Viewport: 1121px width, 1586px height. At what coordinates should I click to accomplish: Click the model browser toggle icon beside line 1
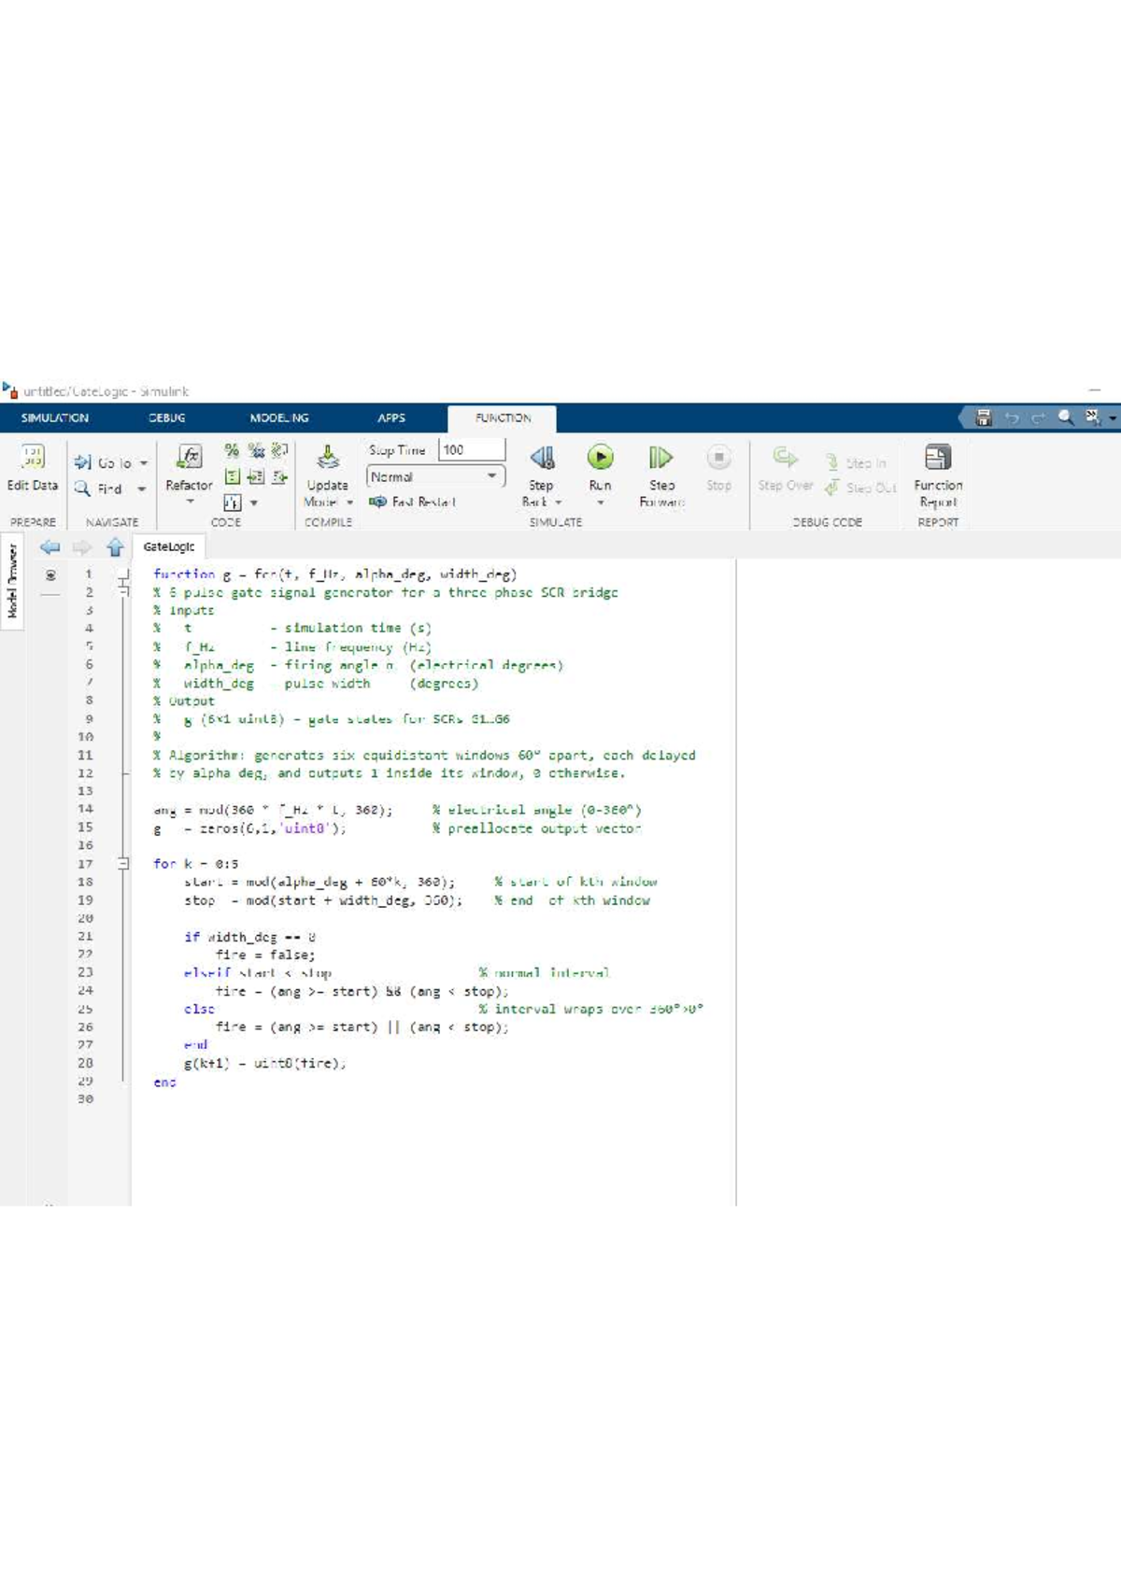[x=50, y=575]
